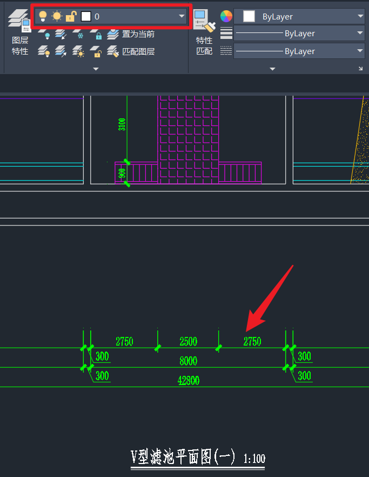Select the 2750 dimension text near arrow
369x477 pixels.
pyautogui.click(x=252, y=341)
